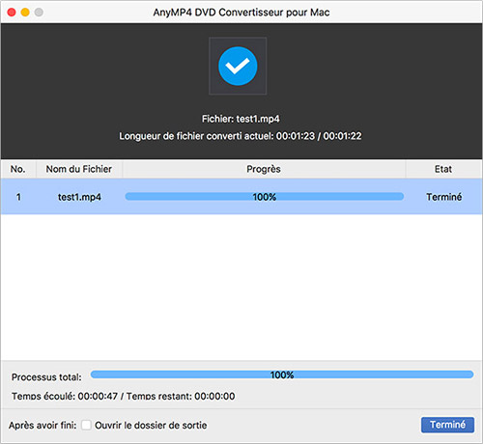Click the Terminé status in the row

[444, 197]
